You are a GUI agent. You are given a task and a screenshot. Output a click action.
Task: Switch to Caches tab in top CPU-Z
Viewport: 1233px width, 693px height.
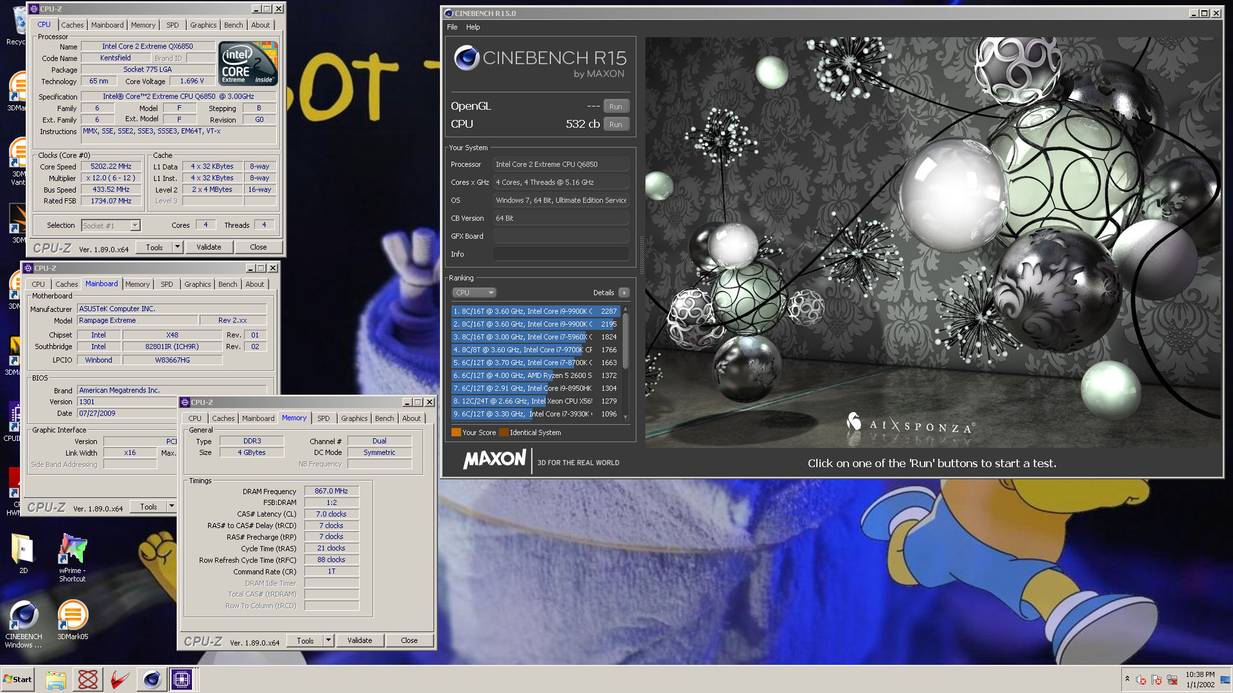tap(72, 25)
